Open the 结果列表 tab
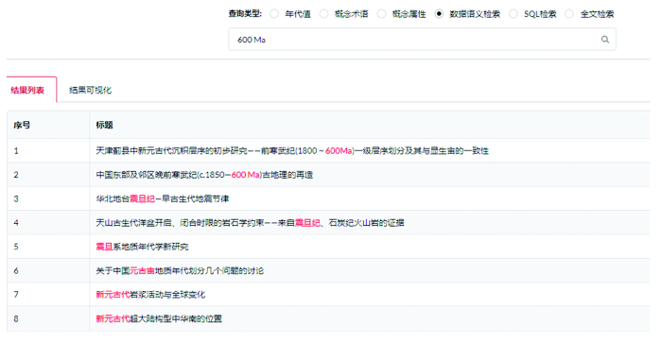662x343 pixels. coord(27,90)
